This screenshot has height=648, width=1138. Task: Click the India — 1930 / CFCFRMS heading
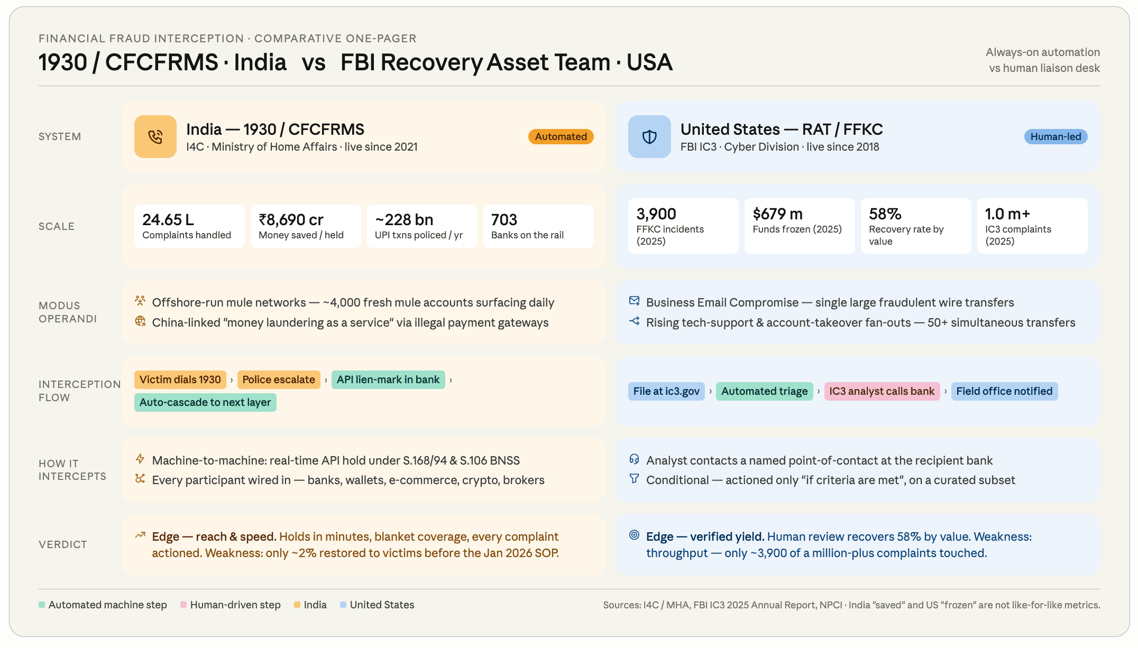[275, 129]
